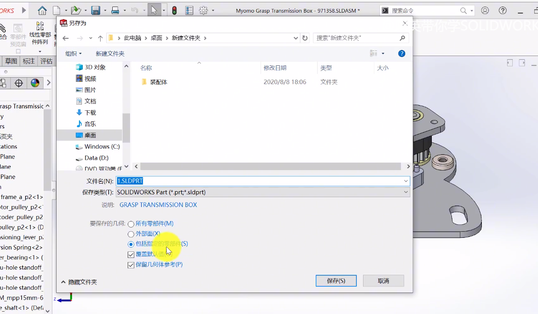This screenshot has height=314, width=538.
Task: Click the 保存(S) button
Action: coord(336,280)
